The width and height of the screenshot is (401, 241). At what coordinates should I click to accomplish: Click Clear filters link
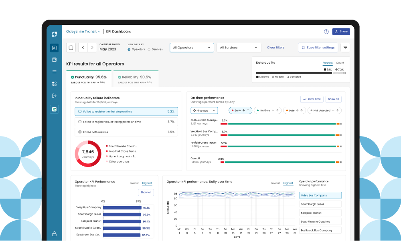pos(276,48)
